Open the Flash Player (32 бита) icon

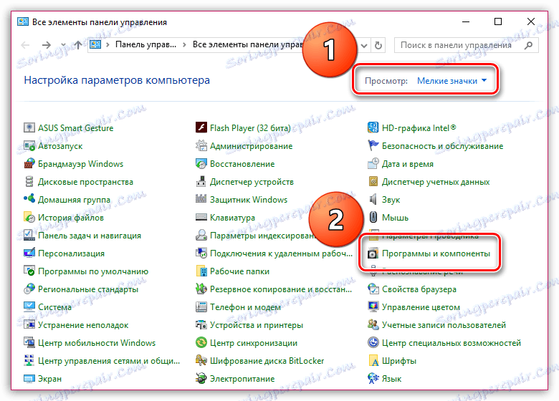click(x=201, y=128)
